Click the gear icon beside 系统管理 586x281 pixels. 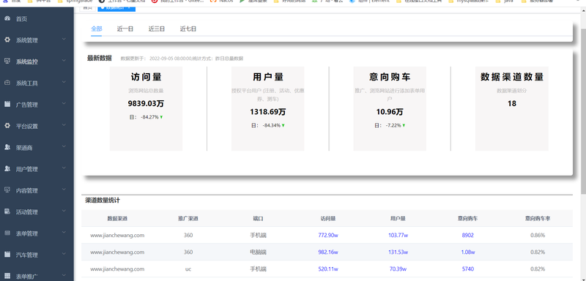point(7,40)
